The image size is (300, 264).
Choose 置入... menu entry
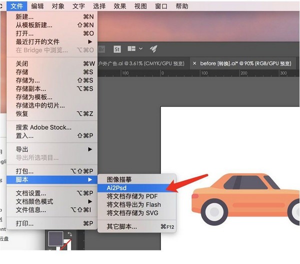coord(52,135)
